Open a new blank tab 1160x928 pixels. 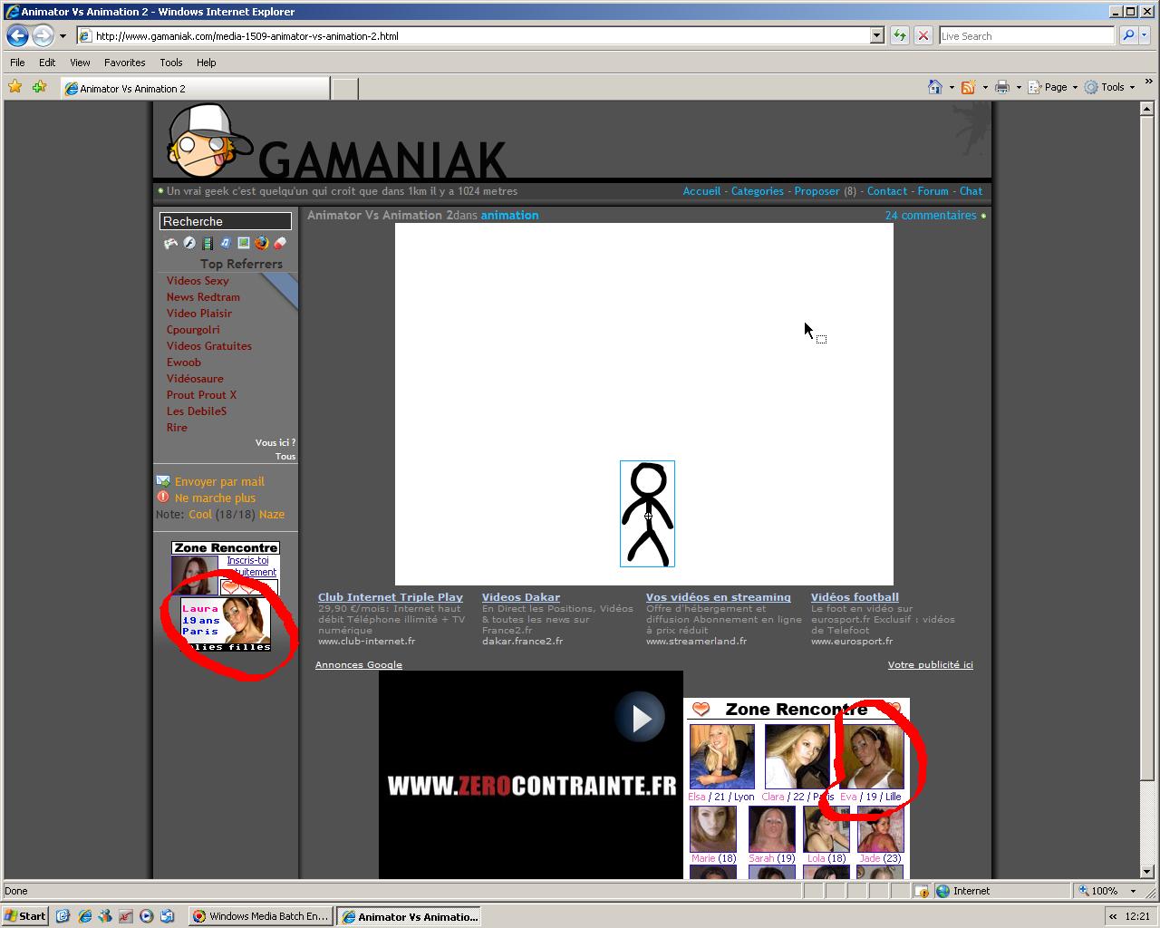coord(344,88)
